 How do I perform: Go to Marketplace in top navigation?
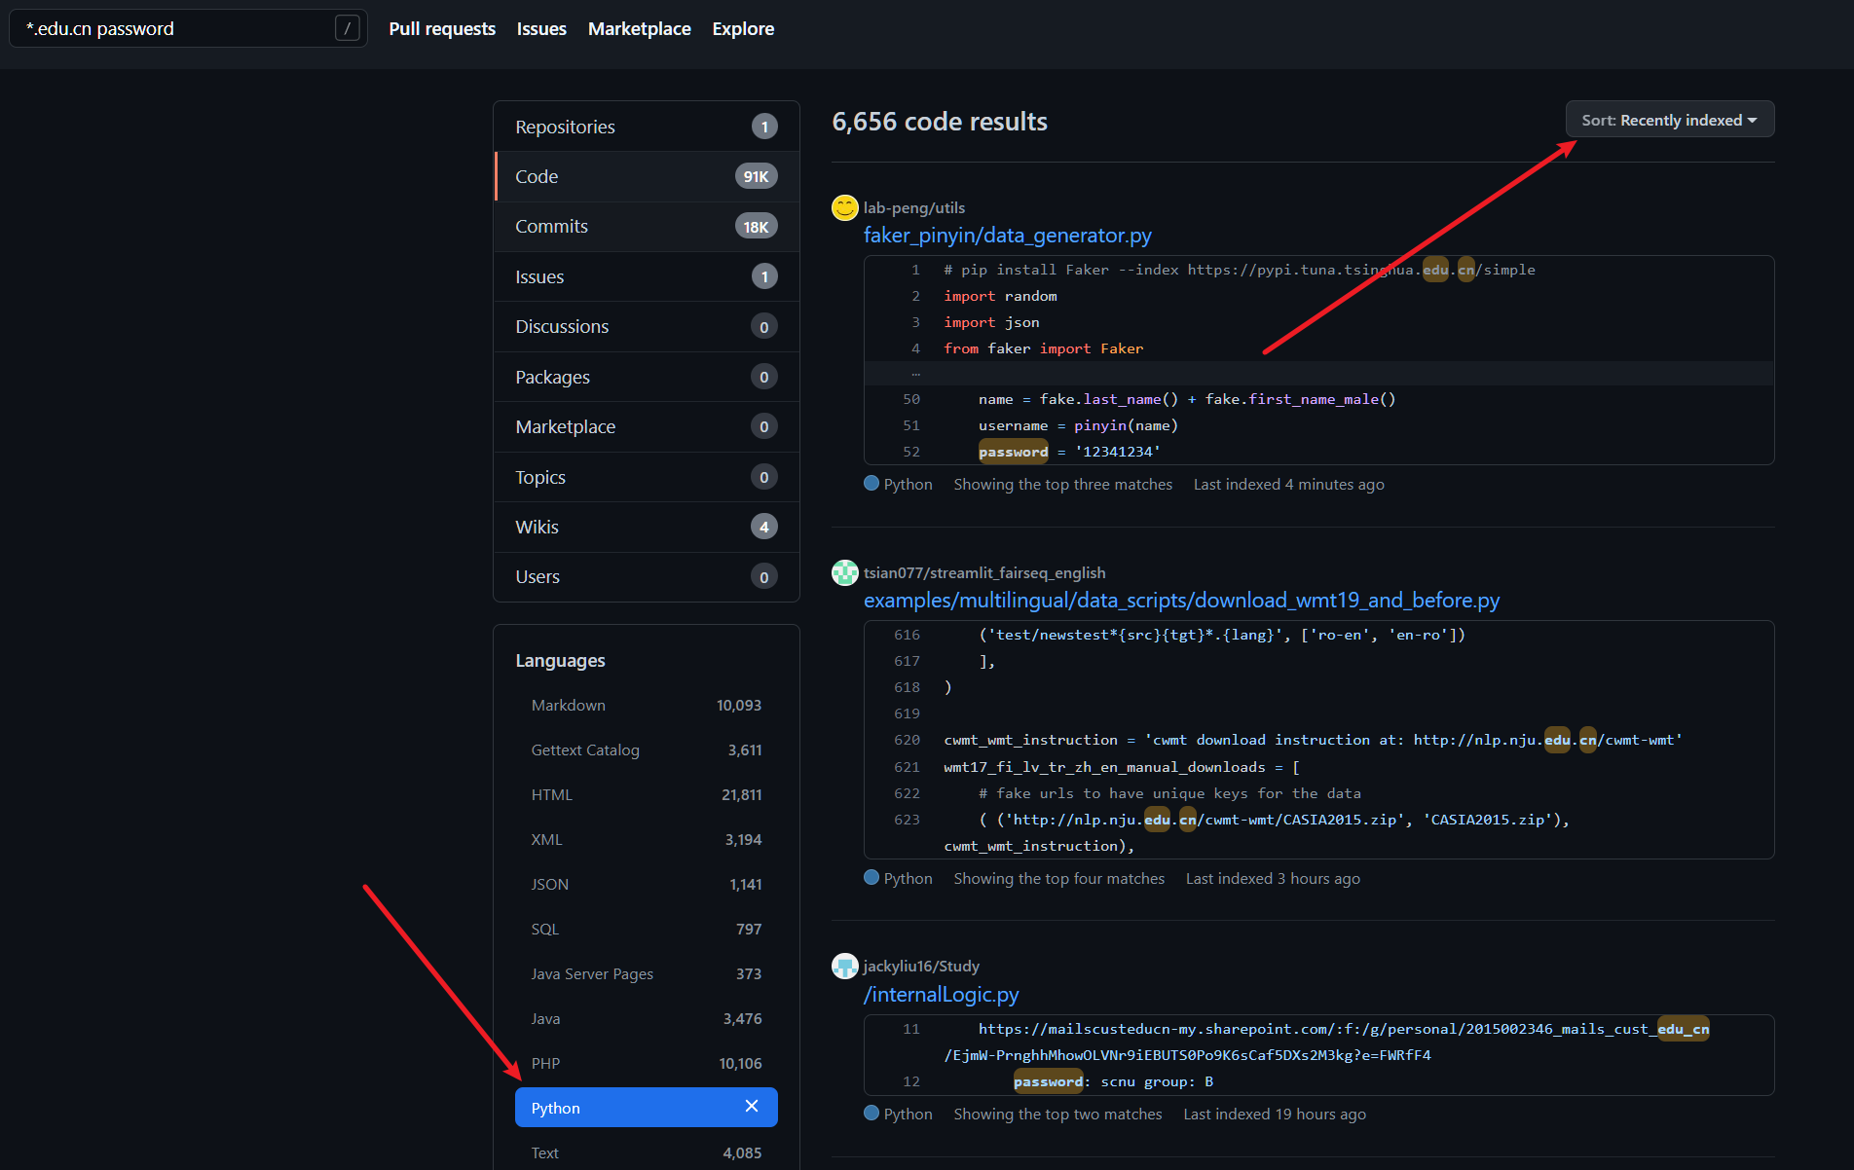point(640,29)
